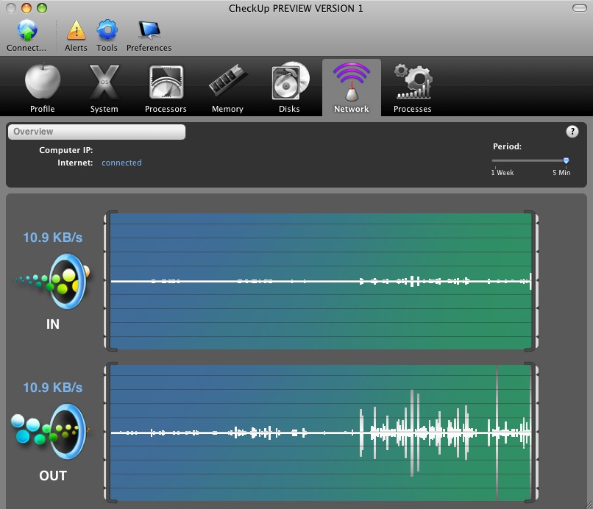Image resolution: width=593 pixels, height=509 pixels.
Task: Click the IN traffic speaker icon
Action: [66, 280]
